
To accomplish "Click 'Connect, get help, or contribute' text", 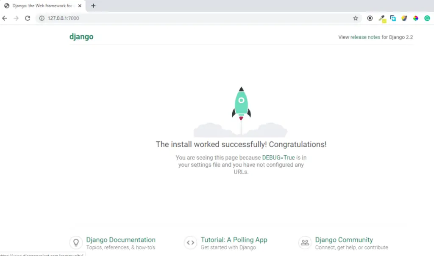I will [x=351, y=248].
